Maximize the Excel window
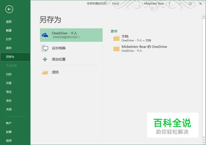This screenshot has width=206, height=145. [190, 4]
